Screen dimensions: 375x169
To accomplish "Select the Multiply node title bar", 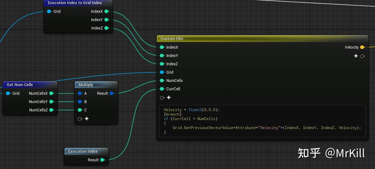I will pyautogui.click(x=96, y=84).
